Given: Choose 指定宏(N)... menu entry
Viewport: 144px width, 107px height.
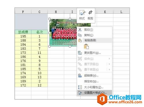Looking at the screenshot, I should pyautogui.click(x=94, y=81).
